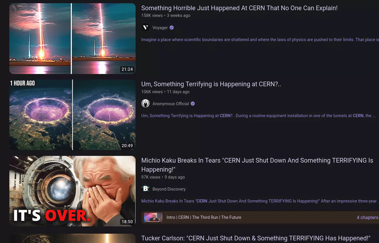Click the 21:24 duration badge
The height and width of the screenshot is (243, 379).
pyautogui.click(x=127, y=69)
